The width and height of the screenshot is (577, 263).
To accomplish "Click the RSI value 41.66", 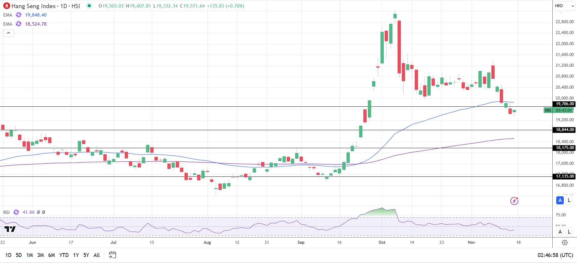I will [29, 212].
